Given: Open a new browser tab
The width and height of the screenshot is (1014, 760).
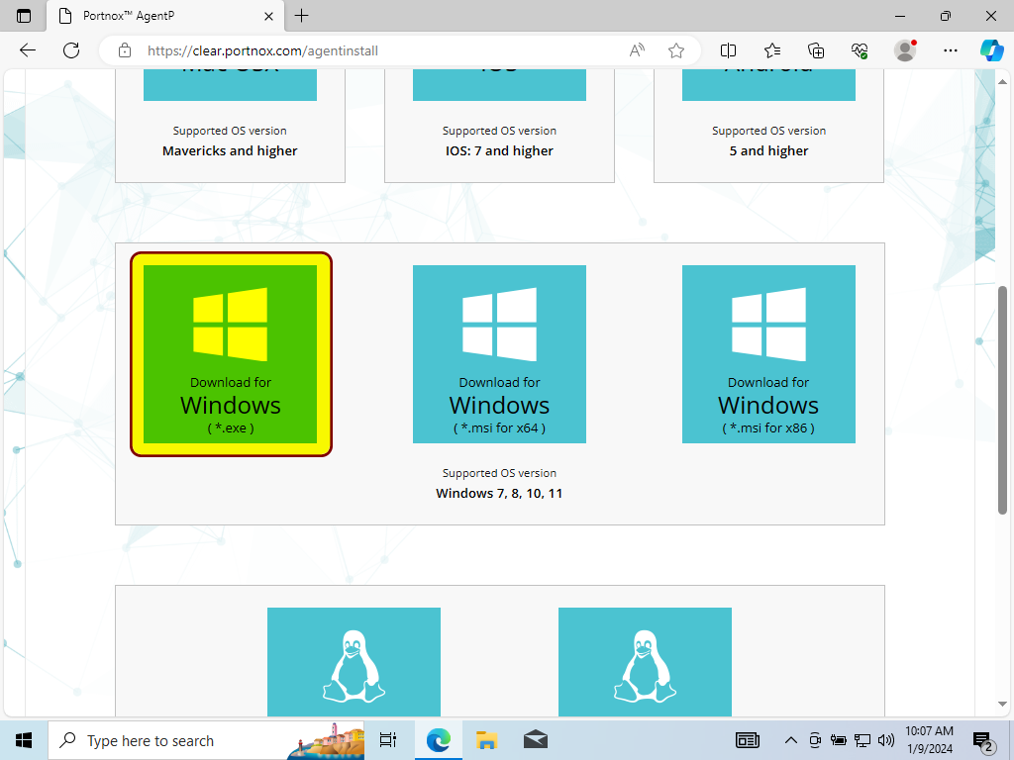Looking at the screenshot, I should click(301, 16).
